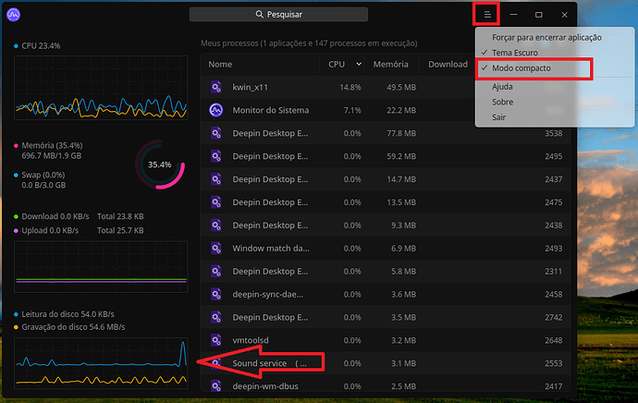Viewport: 638px width, 403px height.
Task: Click Leitura do disco 54.0 KB/s label
Action: pos(67,314)
